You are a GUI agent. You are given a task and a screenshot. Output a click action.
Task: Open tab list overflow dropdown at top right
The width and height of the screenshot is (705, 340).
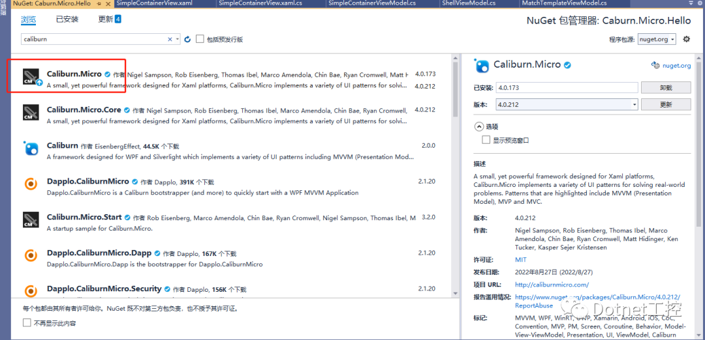pyautogui.click(x=691, y=4)
